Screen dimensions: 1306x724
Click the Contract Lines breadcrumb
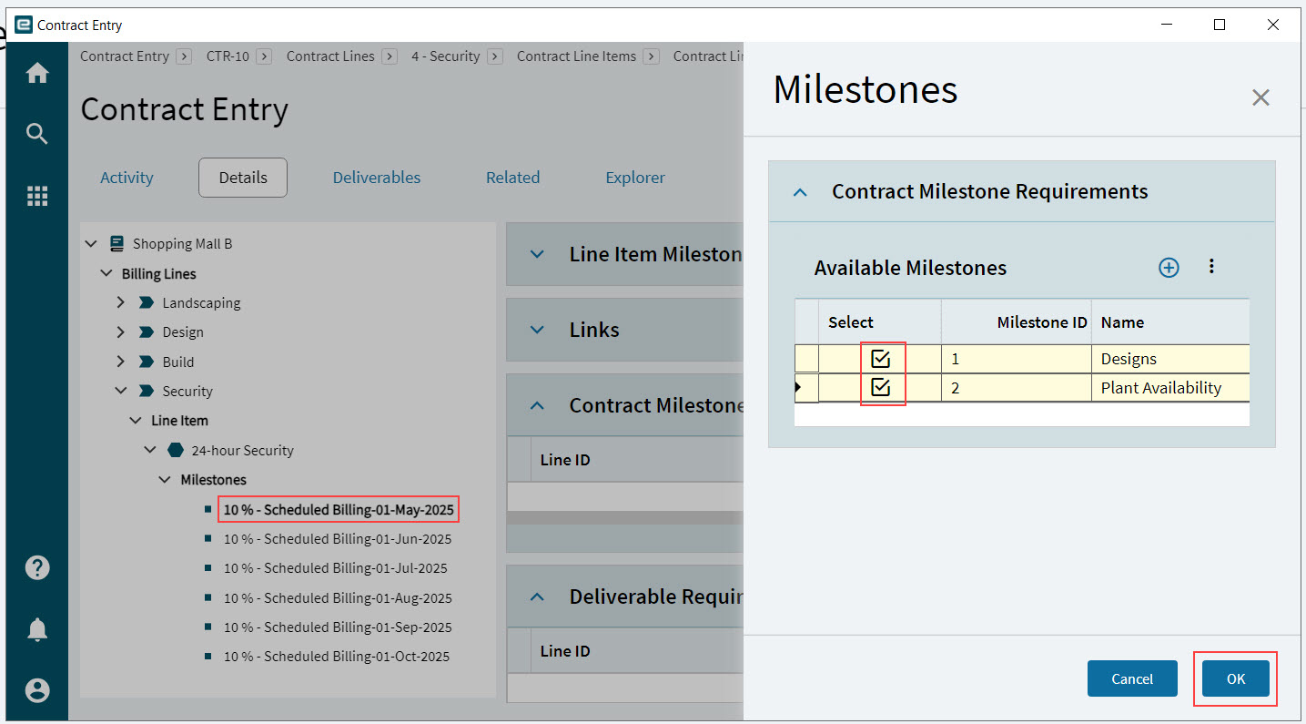coord(330,56)
